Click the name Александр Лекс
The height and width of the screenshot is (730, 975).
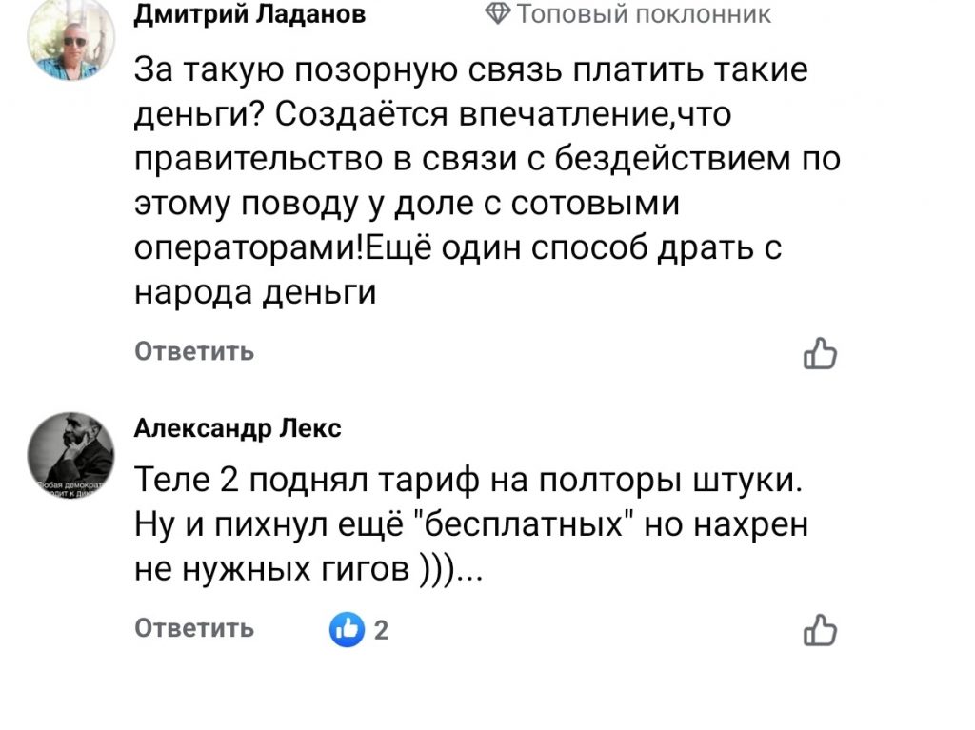tap(239, 428)
